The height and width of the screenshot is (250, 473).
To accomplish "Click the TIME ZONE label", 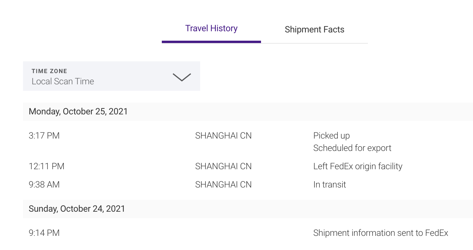I will (49, 71).
